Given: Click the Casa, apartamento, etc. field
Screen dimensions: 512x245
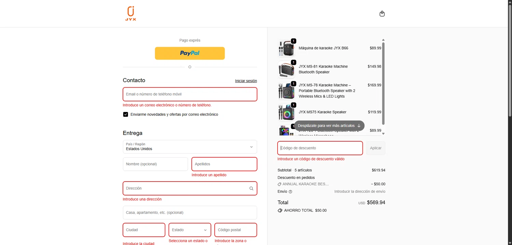Looking at the screenshot, I should click(190, 213).
